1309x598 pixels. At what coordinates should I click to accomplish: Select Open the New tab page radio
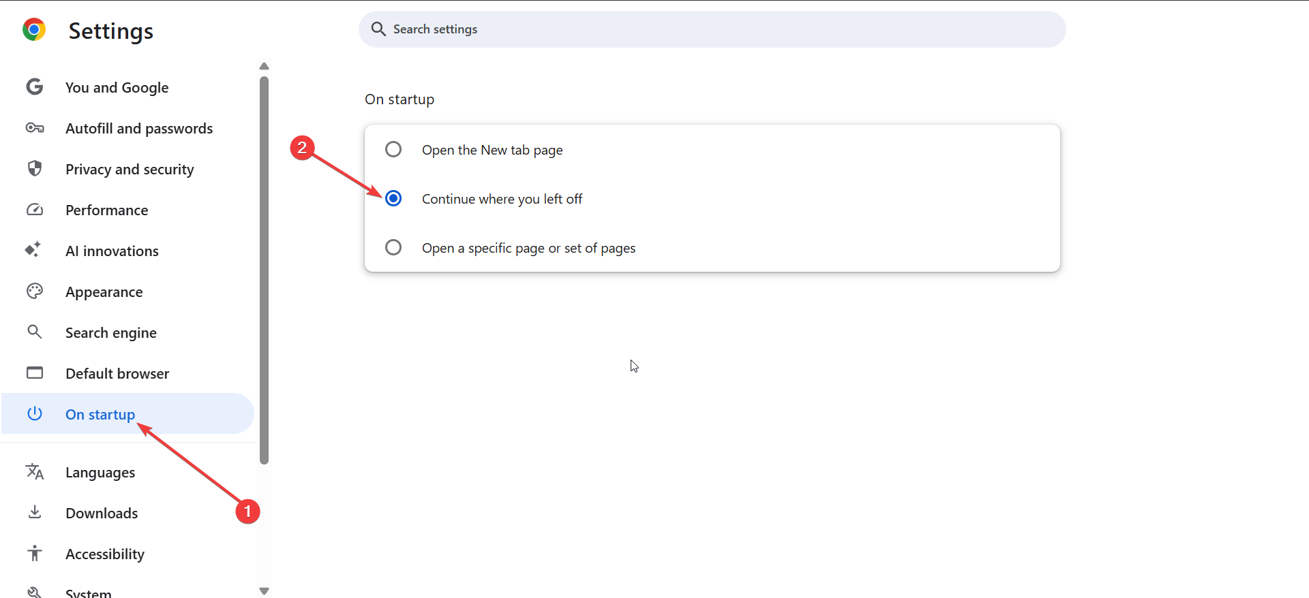[x=393, y=149]
